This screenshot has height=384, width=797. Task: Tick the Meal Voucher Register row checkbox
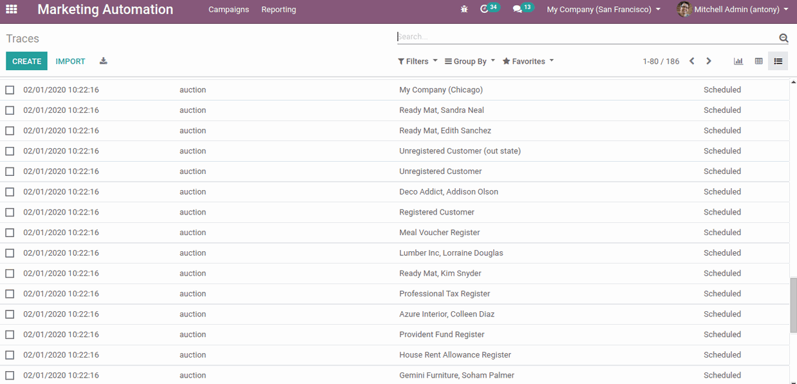coord(10,233)
